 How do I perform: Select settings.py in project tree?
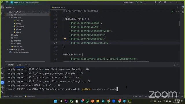19,26
